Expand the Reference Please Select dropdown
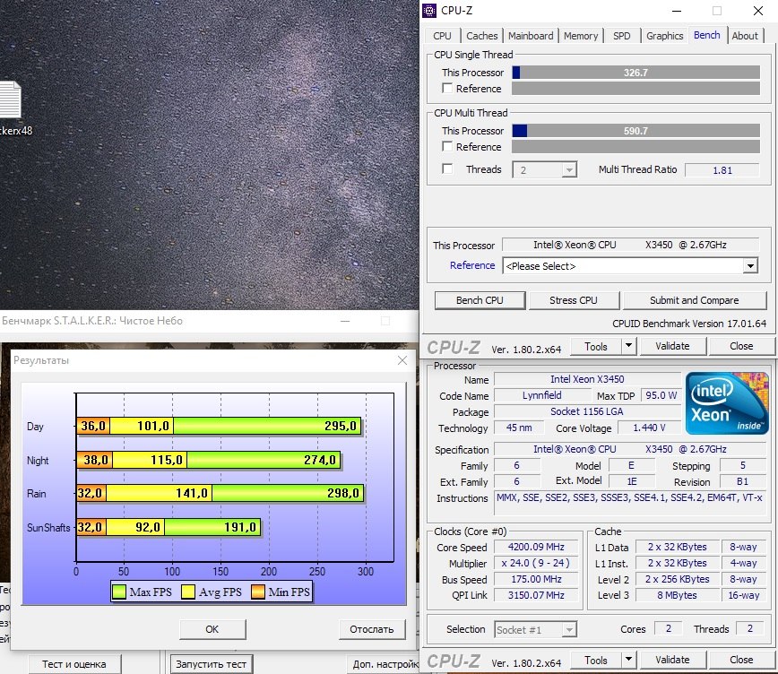Image resolution: width=778 pixels, height=674 pixels. click(x=750, y=266)
